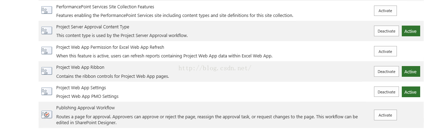Click the Project Web App Settings icon
The width and height of the screenshot is (424, 129).
[47, 92]
